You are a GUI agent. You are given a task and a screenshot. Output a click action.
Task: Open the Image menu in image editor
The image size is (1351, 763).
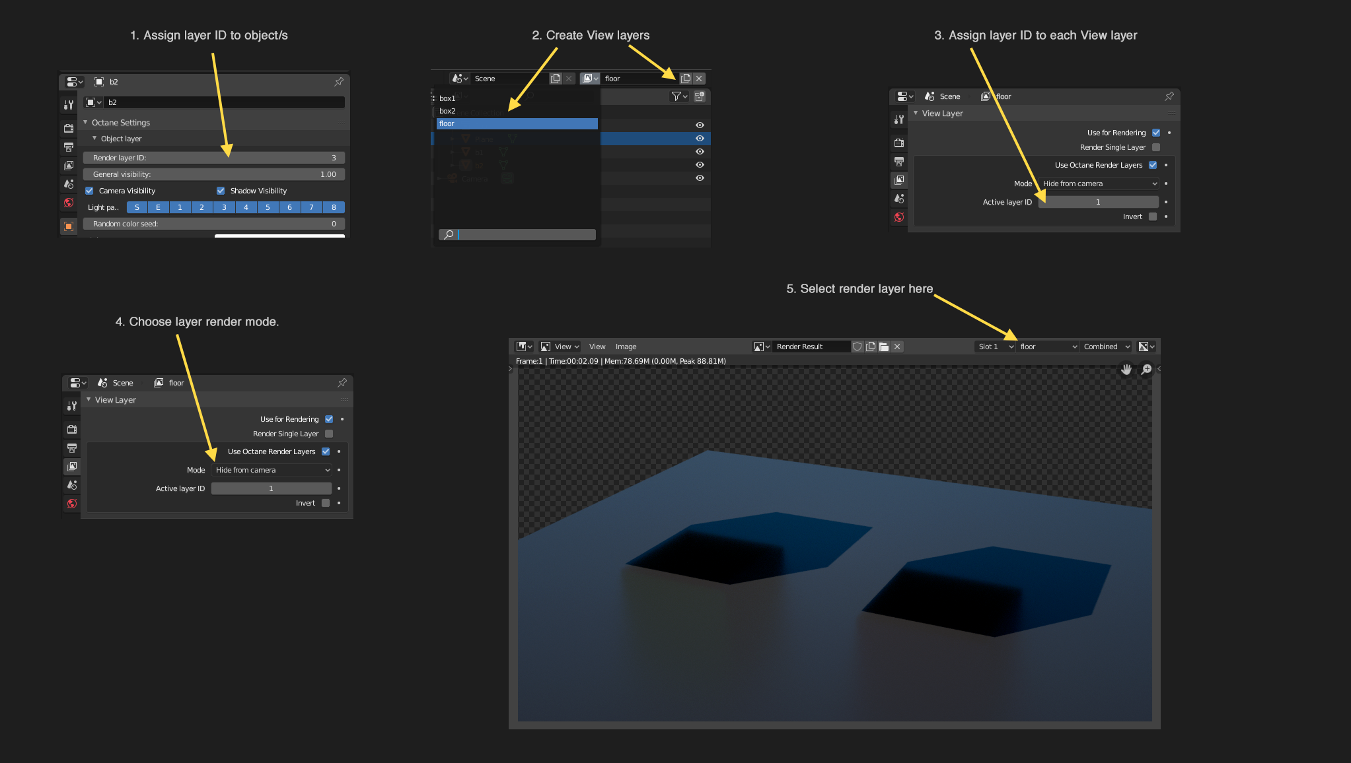click(x=626, y=347)
